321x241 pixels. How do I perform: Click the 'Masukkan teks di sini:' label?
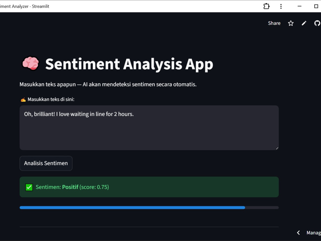point(51,99)
